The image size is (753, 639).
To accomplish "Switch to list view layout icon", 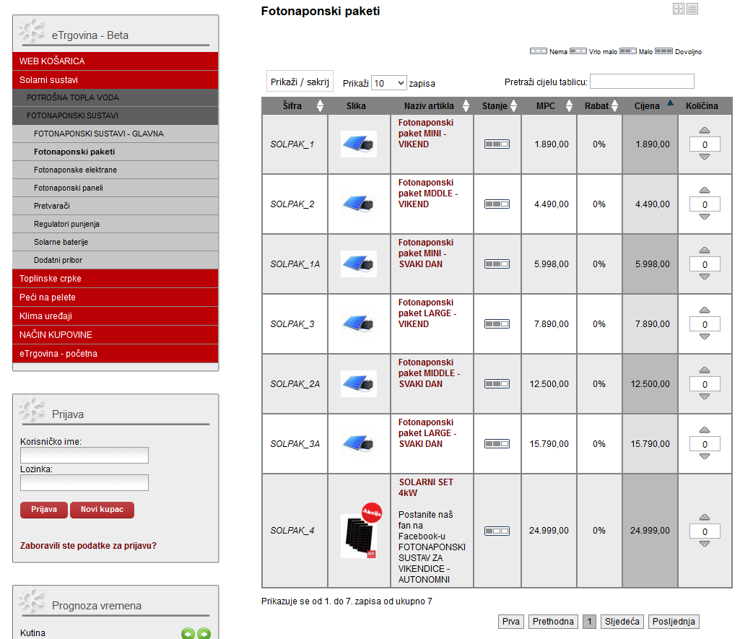I will [692, 9].
